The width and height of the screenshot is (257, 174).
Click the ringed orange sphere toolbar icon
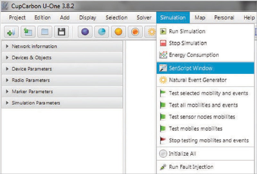[x=135, y=31]
